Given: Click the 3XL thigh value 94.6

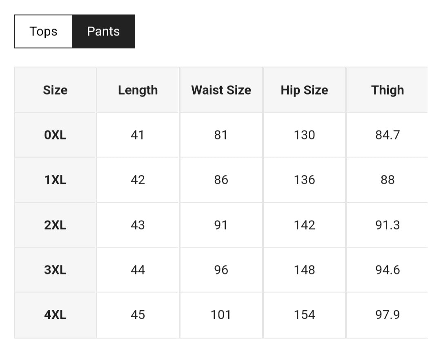Looking at the screenshot, I should coord(387,270).
